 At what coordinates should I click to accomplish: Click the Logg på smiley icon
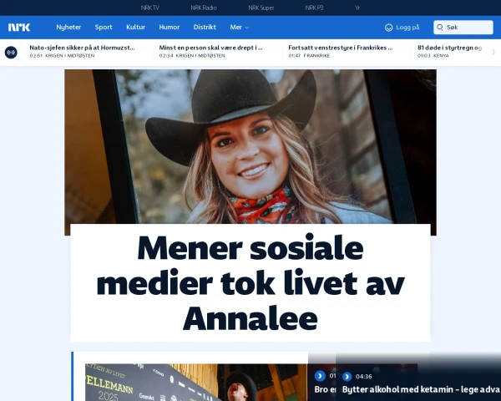[389, 28]
